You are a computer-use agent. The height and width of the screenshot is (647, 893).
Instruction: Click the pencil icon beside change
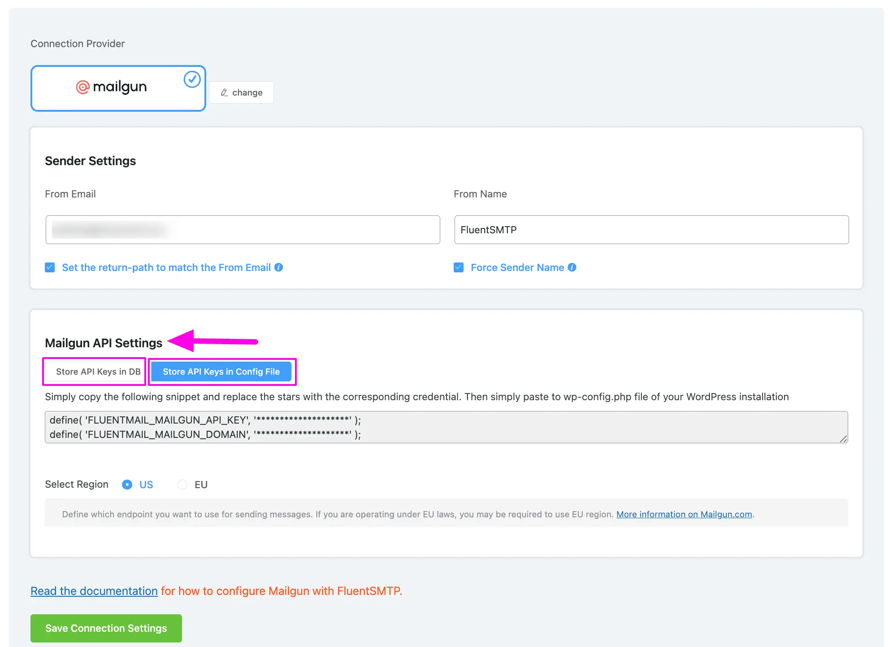[x=224, y=92]
